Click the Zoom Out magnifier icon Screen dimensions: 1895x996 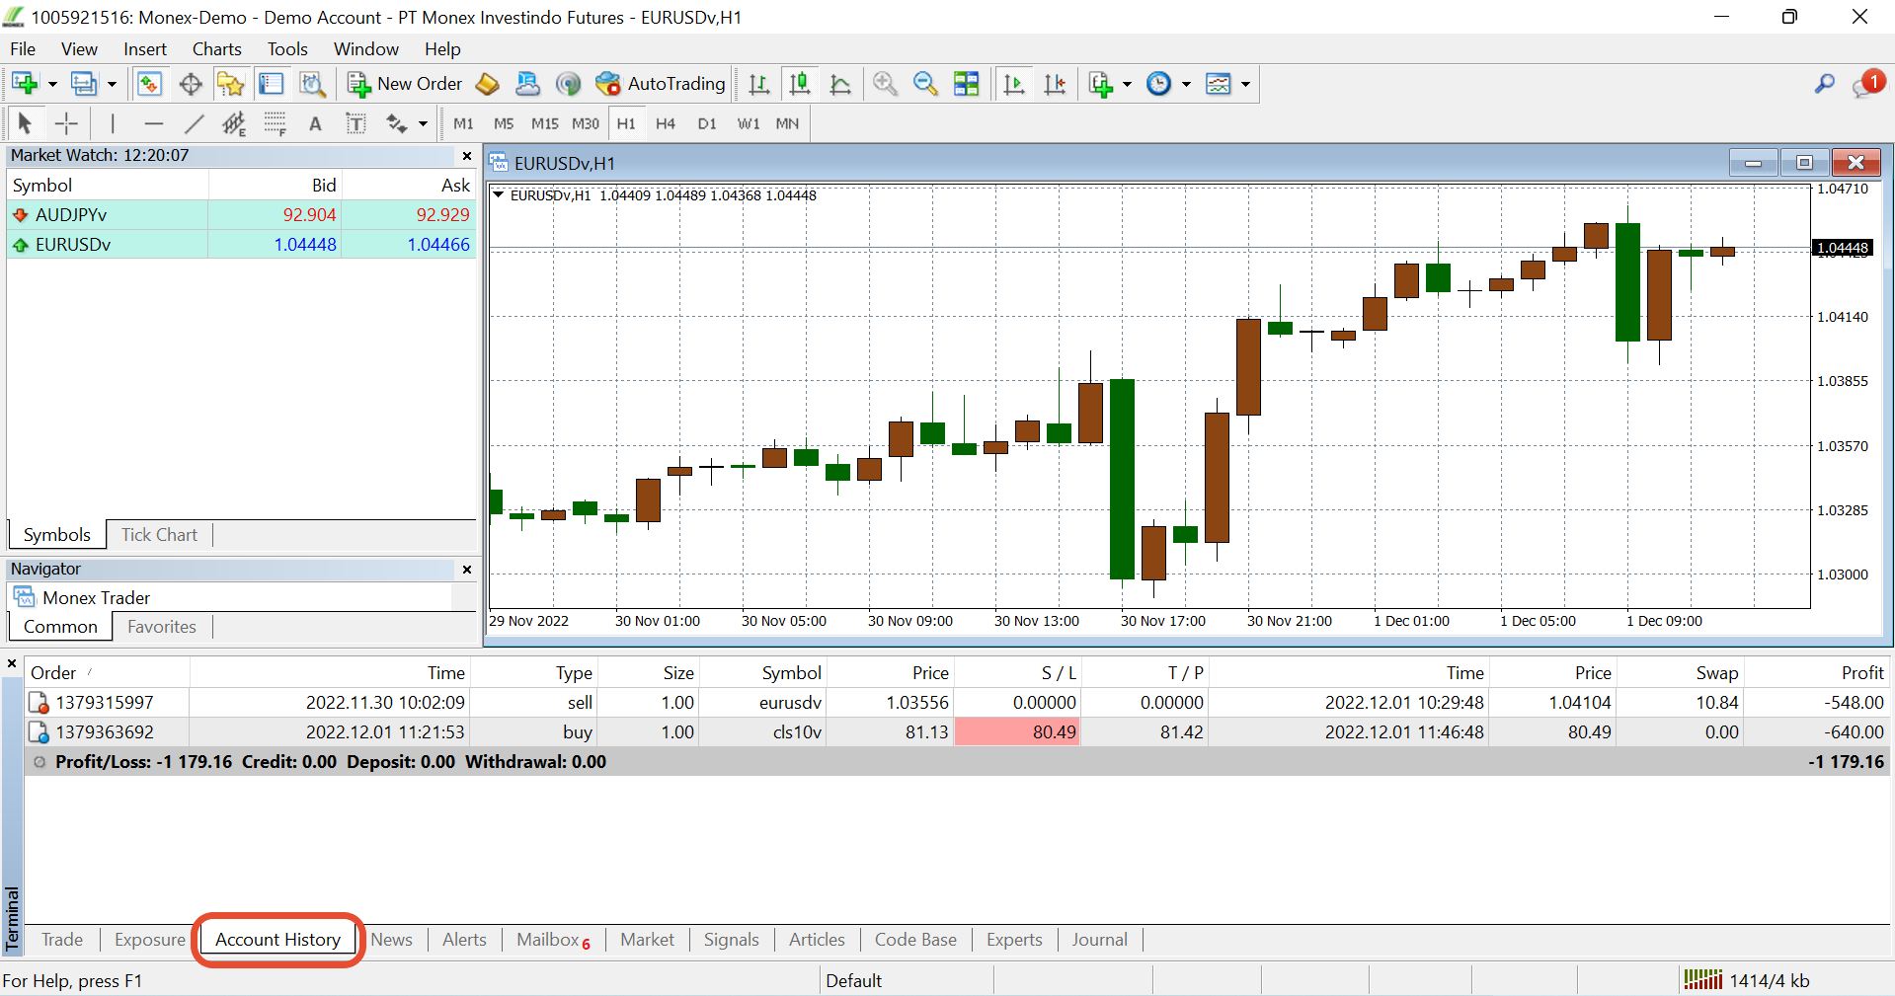[925, 84]
